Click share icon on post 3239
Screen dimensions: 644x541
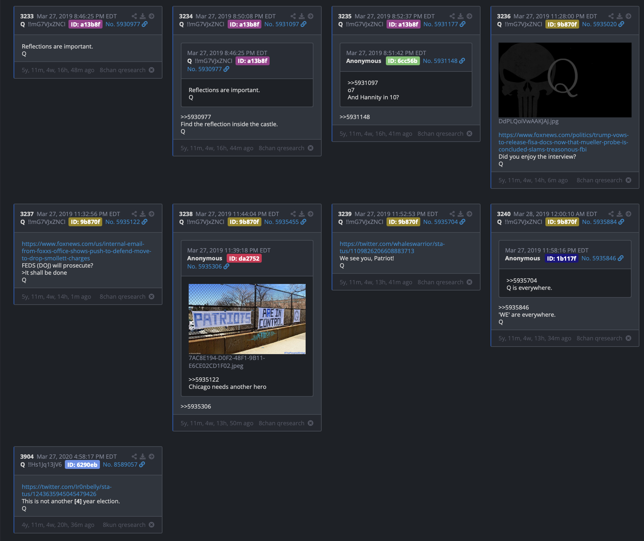pyautogui.click(x=452, y=214)
